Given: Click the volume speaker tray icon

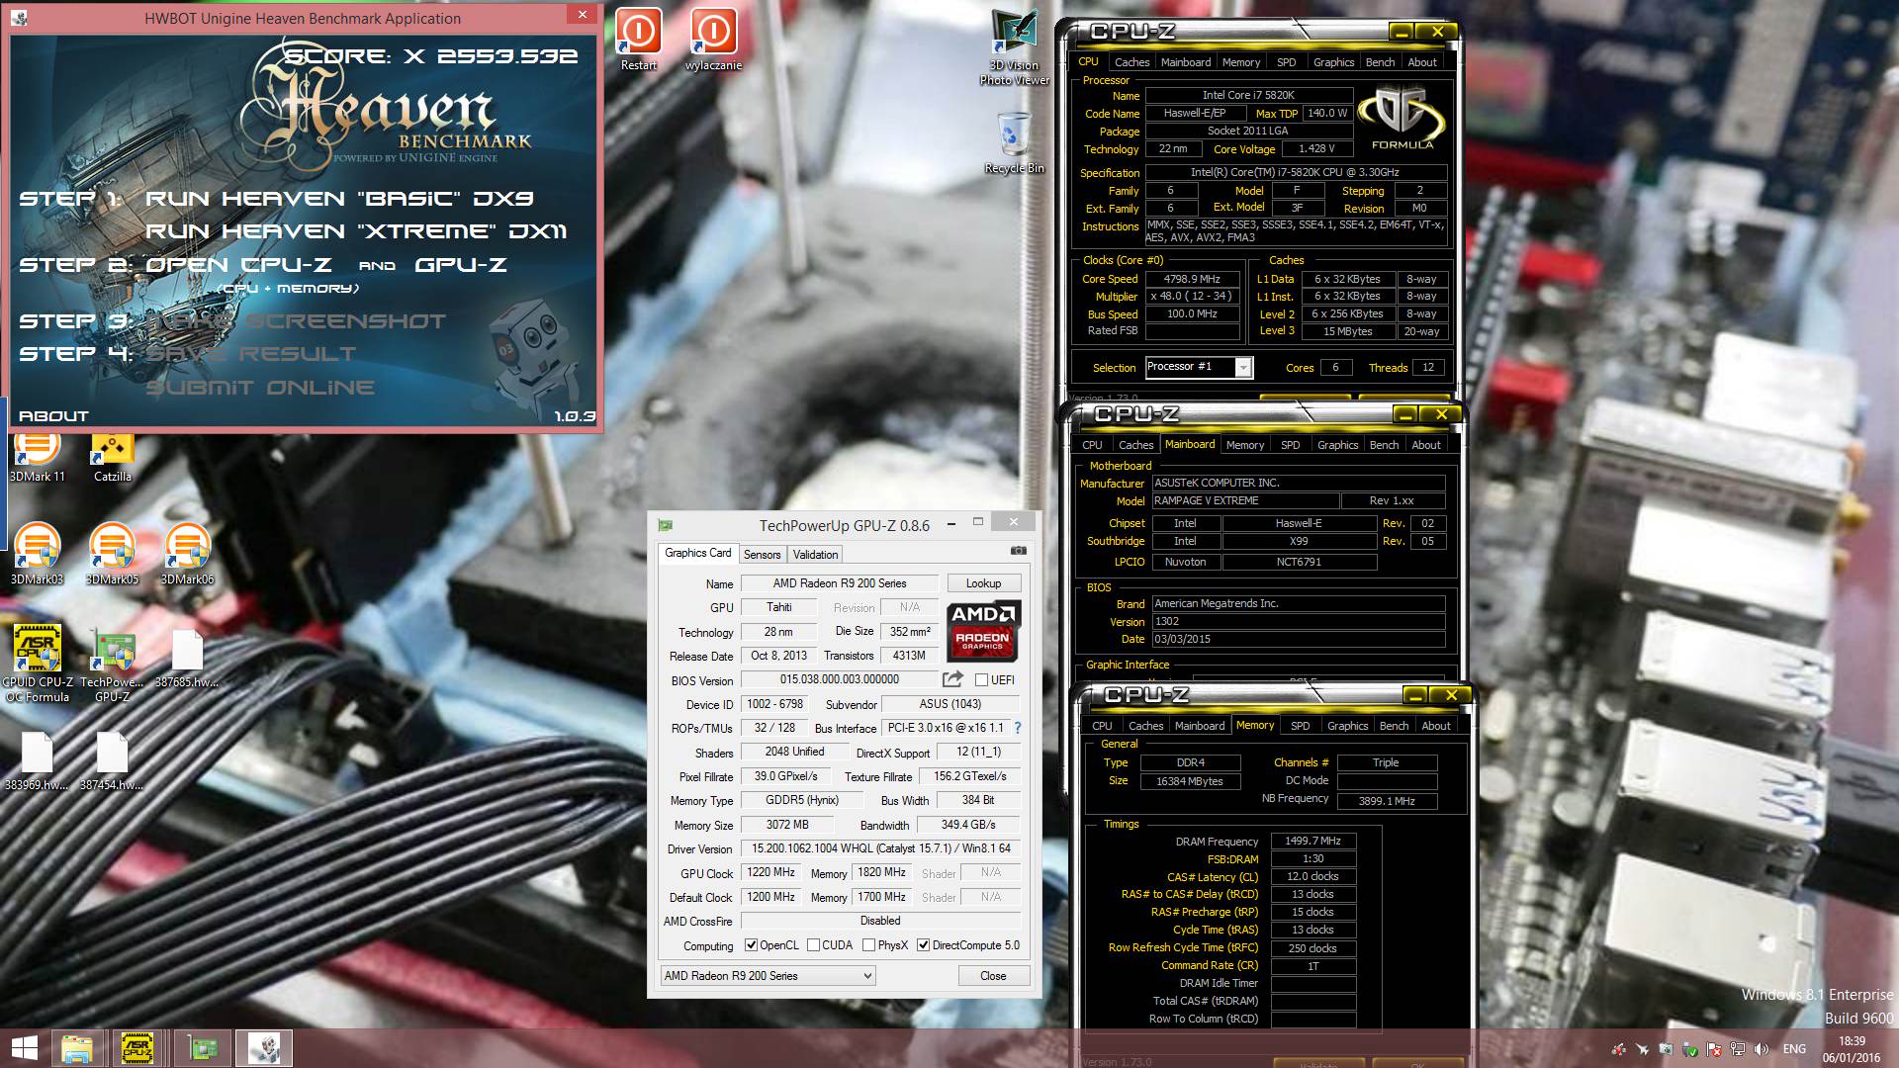Looking at the screenshot, I should point(1762,1049).
